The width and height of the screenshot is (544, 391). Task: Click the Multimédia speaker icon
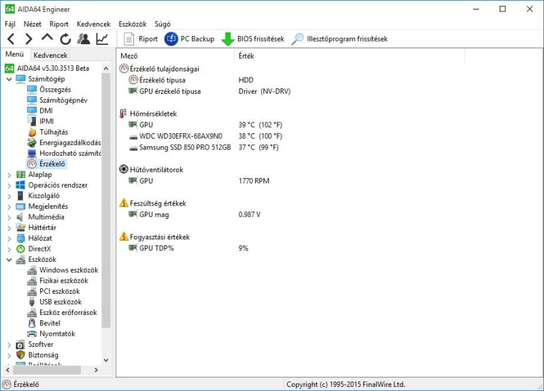[20, 217]
